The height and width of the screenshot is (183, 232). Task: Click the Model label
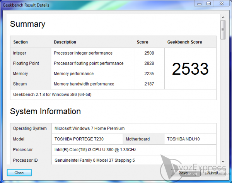point(19,139)
